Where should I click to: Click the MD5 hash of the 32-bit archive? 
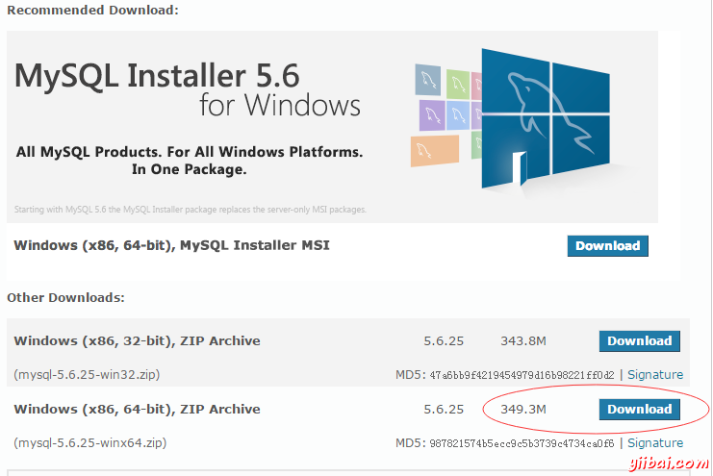point(520,374)
